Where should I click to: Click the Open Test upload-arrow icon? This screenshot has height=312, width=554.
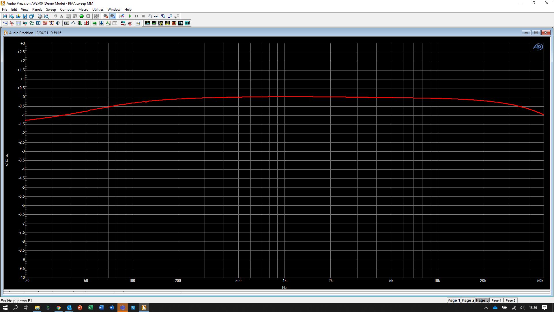point(18,16)
